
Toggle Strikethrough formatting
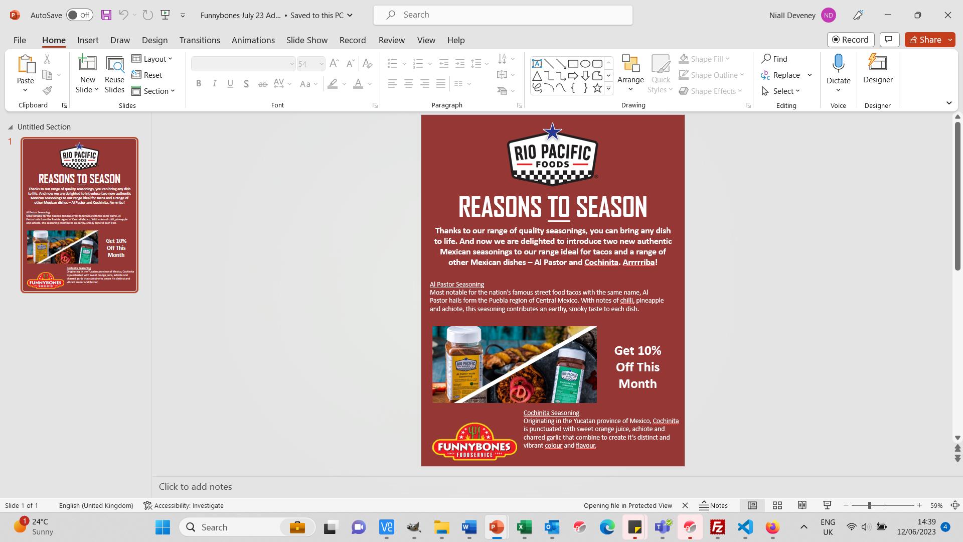[262, 84]
